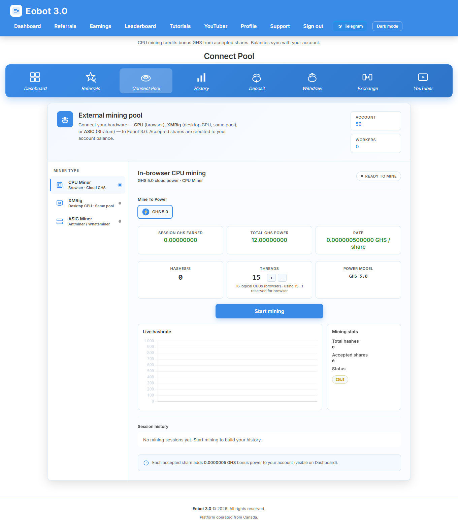Click the ASIC Miner server icon
The height and width of the screenshot is (531, 458).
60,221
